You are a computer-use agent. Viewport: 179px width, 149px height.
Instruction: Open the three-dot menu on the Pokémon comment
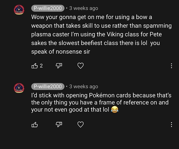171,125
